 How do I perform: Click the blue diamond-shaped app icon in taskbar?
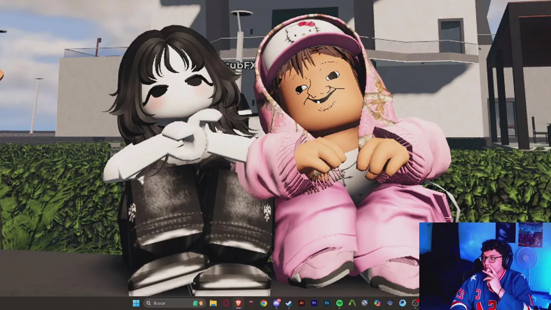click(390, 303)
